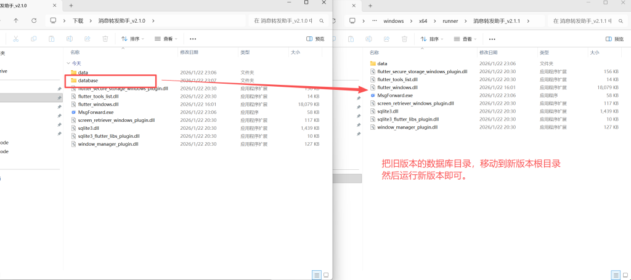Switch left window to large icons view
631x280 pixels.
325,275
